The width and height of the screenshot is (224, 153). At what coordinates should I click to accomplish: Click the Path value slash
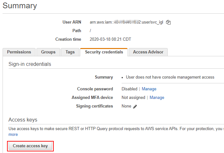click(91, 31)
